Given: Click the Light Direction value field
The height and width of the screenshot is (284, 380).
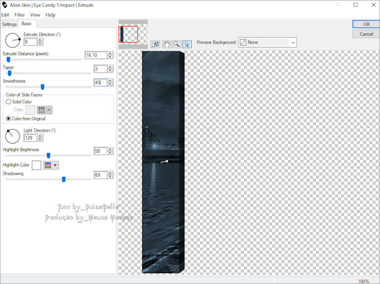Looking at the screenshot, I should pos(30,138).
